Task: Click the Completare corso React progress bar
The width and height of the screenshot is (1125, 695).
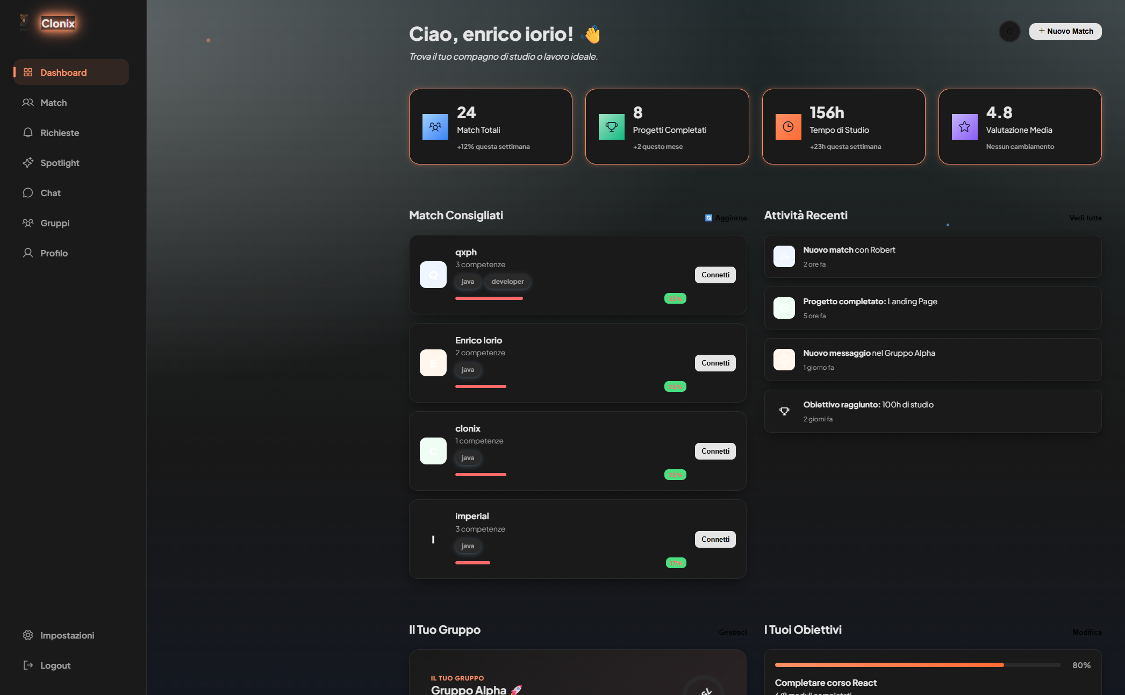Action: [918, 665]
